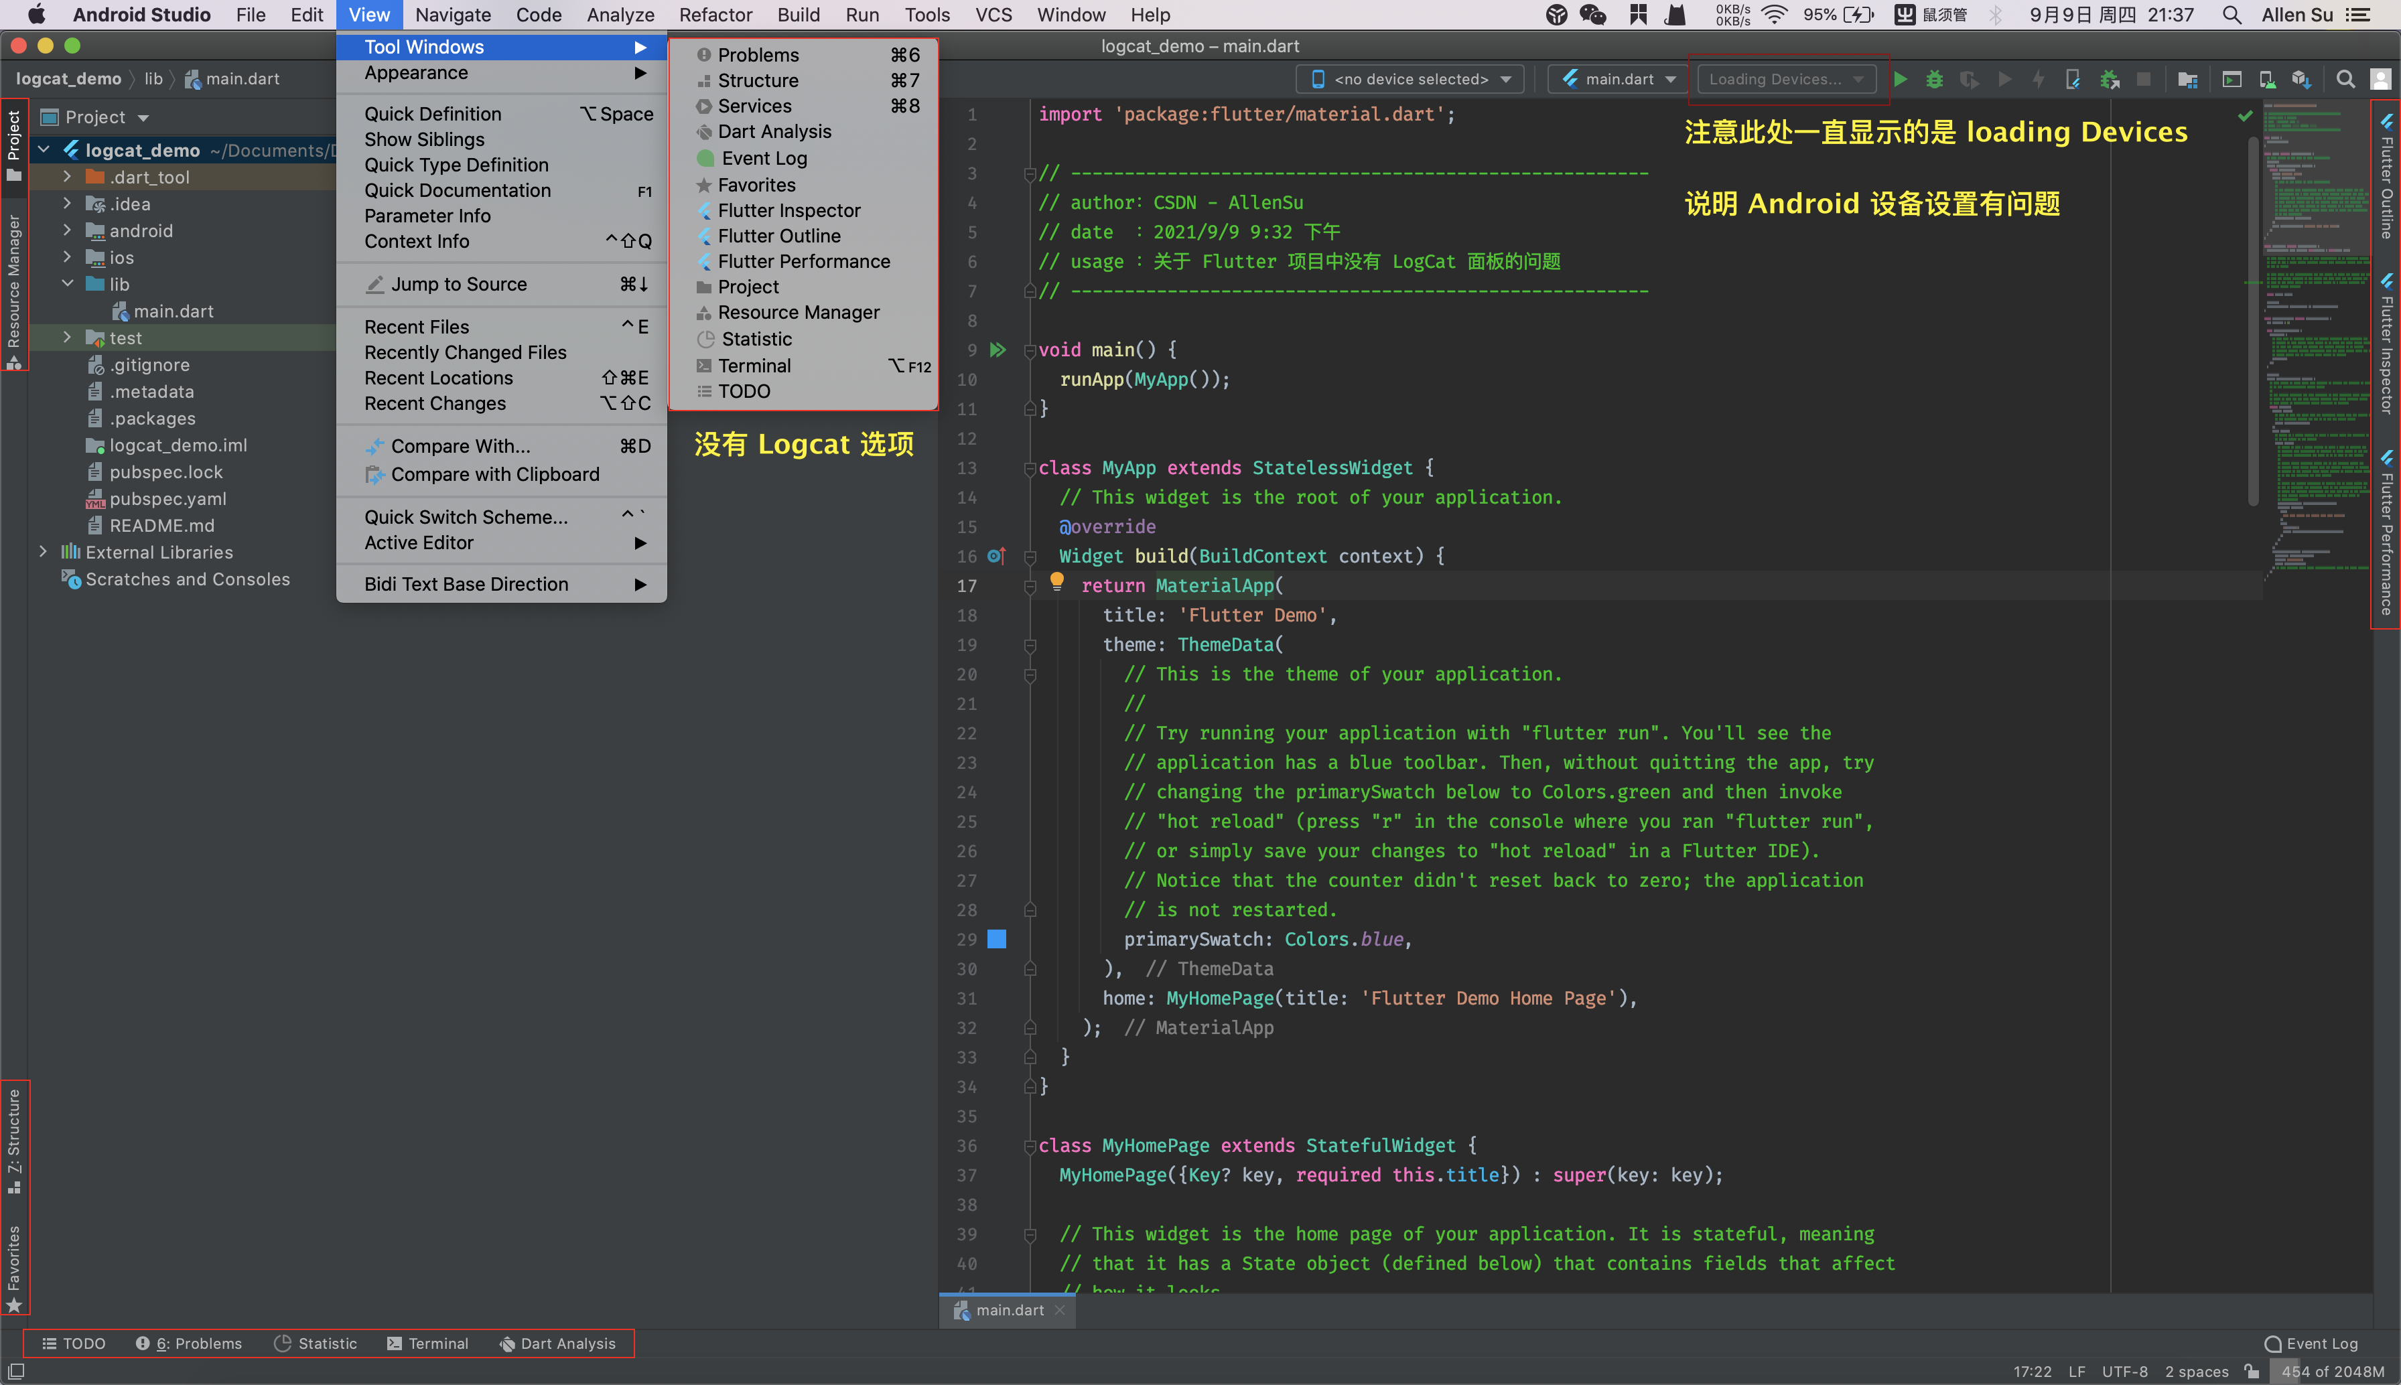Run main.dart with the green Run icon
Image resolution: width=2401 pixels, height=1385 pixels.
click(1900, 79)
